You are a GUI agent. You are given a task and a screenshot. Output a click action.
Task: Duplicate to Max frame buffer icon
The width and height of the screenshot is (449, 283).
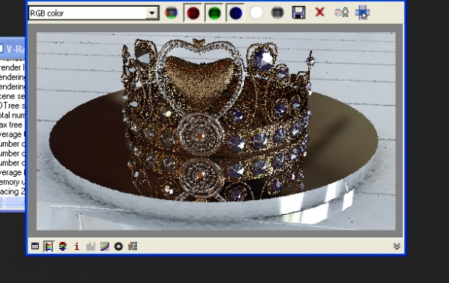pos(341,13)
